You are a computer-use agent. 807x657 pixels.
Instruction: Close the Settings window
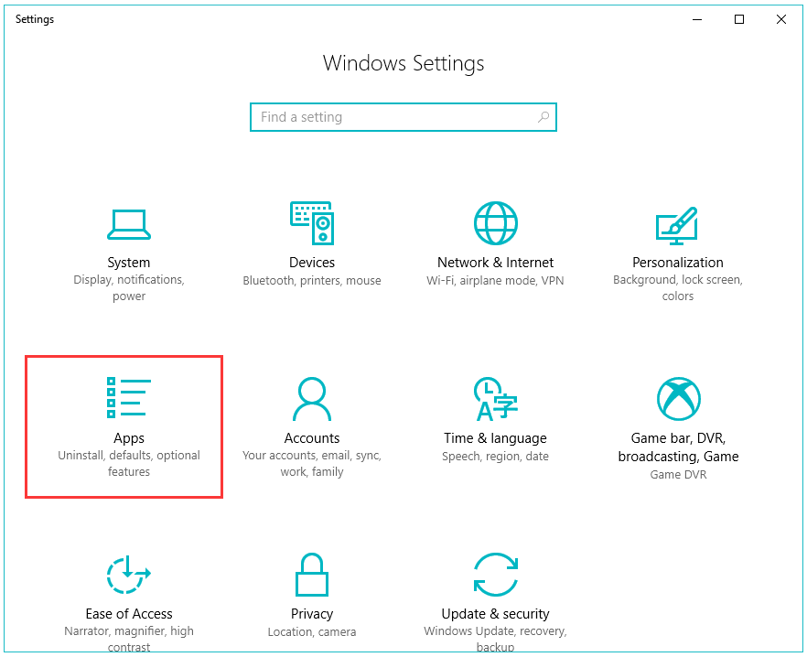pos(780,19)
